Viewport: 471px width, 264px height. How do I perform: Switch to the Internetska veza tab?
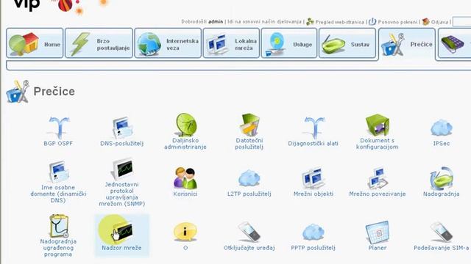tap(168, 43)
